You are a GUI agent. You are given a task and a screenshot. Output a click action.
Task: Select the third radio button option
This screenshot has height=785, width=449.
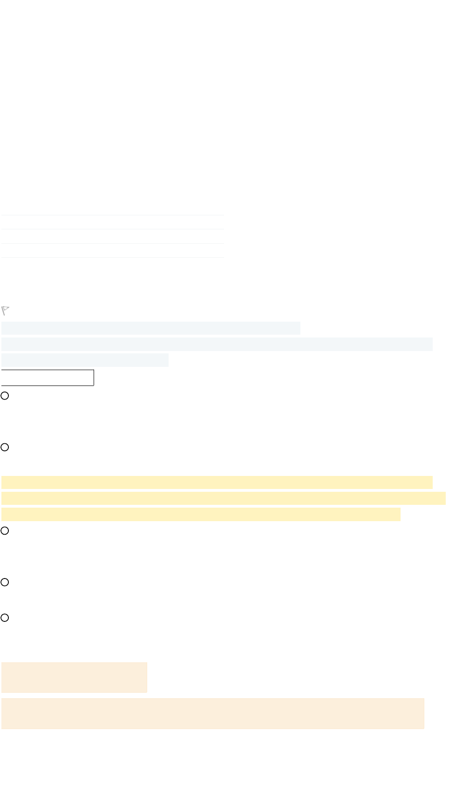5,530
